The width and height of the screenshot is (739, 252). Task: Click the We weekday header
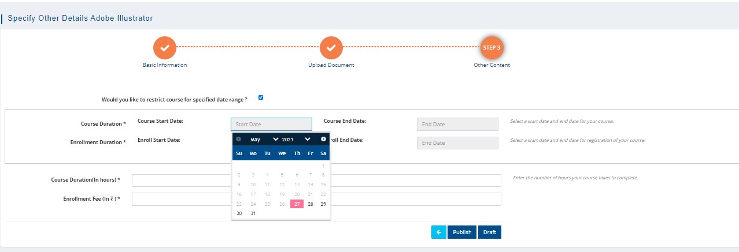282,153
